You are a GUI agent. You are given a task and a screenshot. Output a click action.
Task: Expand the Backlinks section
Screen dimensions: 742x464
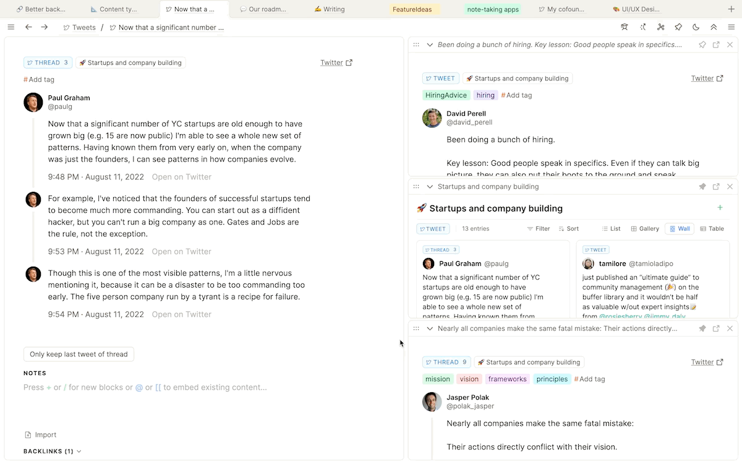pyautogui.click(x=79, y=452)
